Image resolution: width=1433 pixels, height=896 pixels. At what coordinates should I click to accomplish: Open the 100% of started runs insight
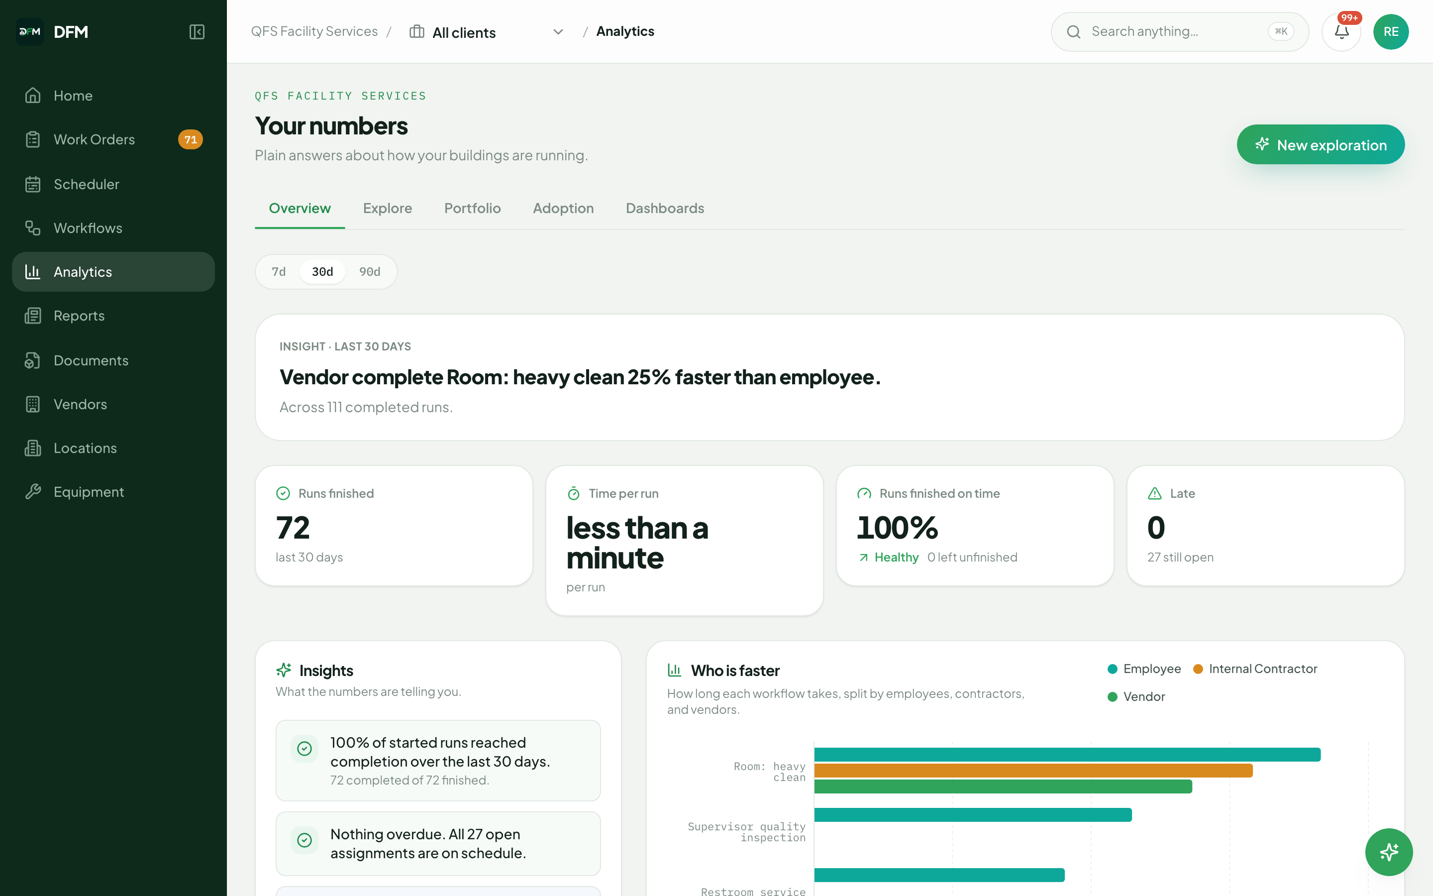438,760
